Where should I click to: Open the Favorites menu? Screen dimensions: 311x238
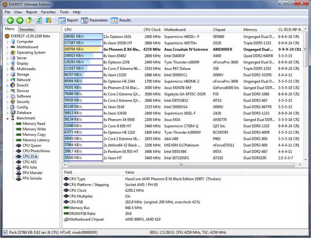48,12
